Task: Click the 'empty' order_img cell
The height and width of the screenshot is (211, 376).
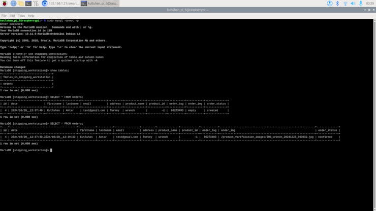Action: click(192, 111)
